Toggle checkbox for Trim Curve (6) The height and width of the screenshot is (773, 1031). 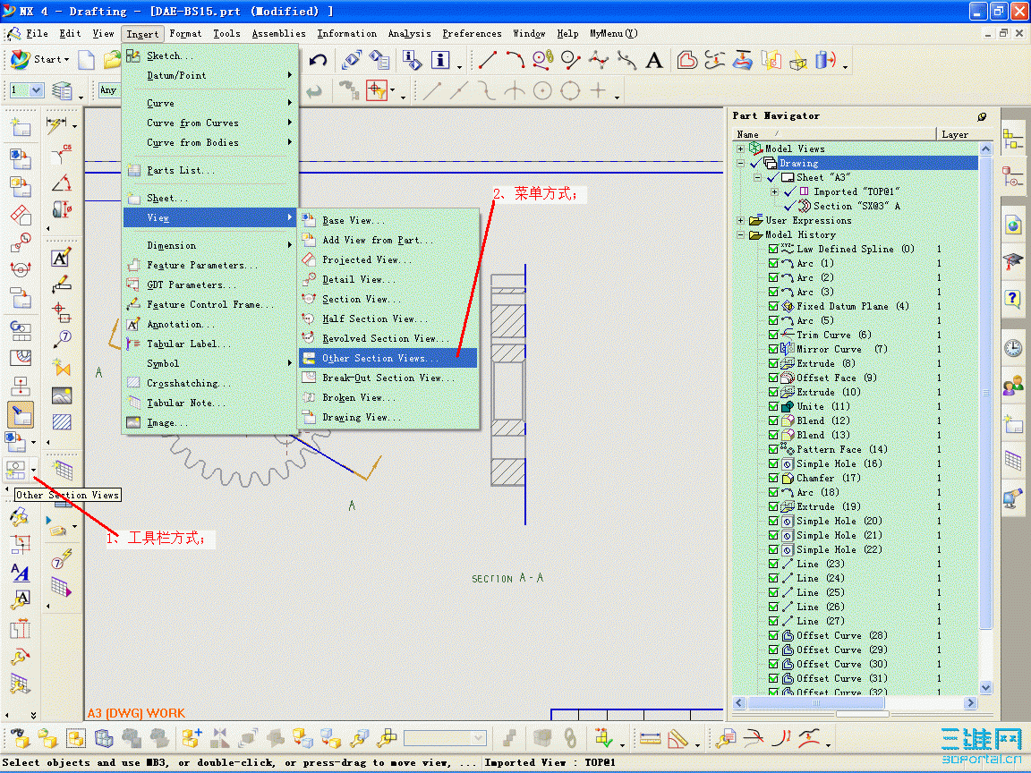pyautogui.click(x=773, y=336)
